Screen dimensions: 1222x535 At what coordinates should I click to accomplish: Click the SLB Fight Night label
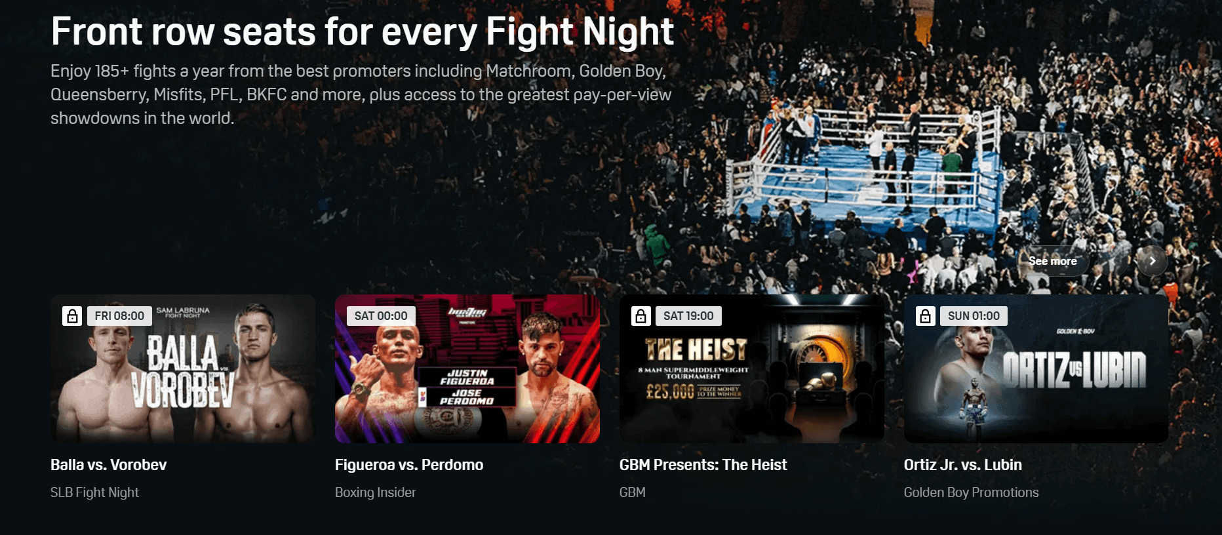pyautogui.click(x=95, y=492)
